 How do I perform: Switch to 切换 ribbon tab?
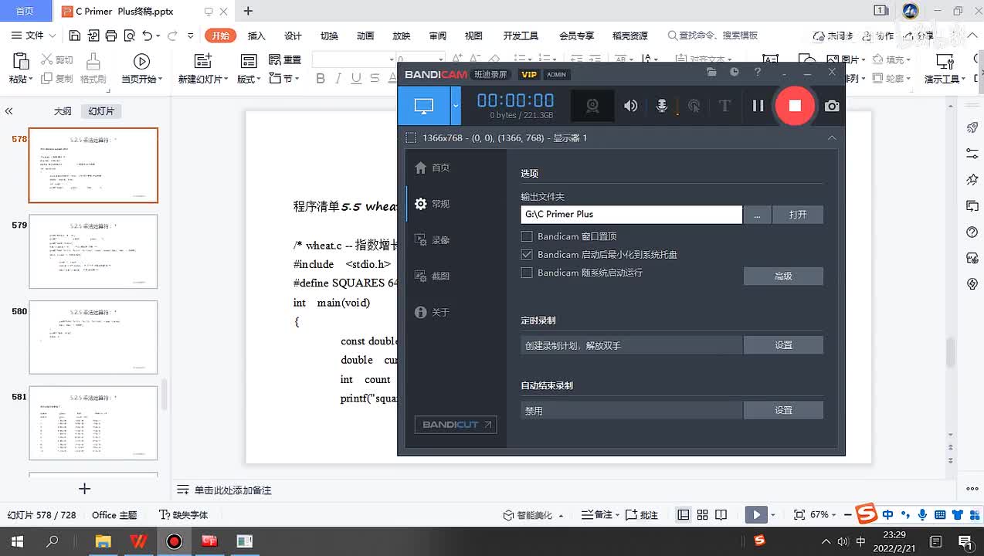(x=329, y=36)
